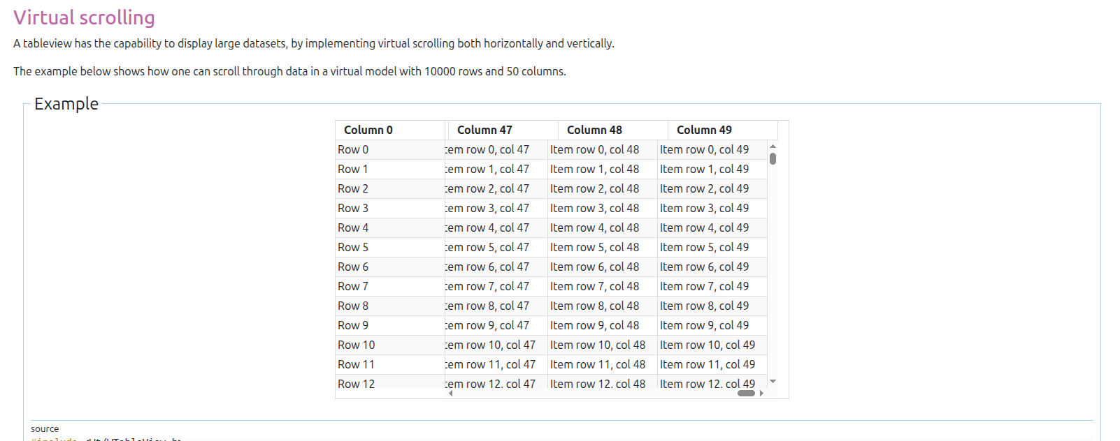The height and width of the screenshot is (441, 1120).
Task: Click the horizontal scrollbar thumb
Action: click(746, 393)
